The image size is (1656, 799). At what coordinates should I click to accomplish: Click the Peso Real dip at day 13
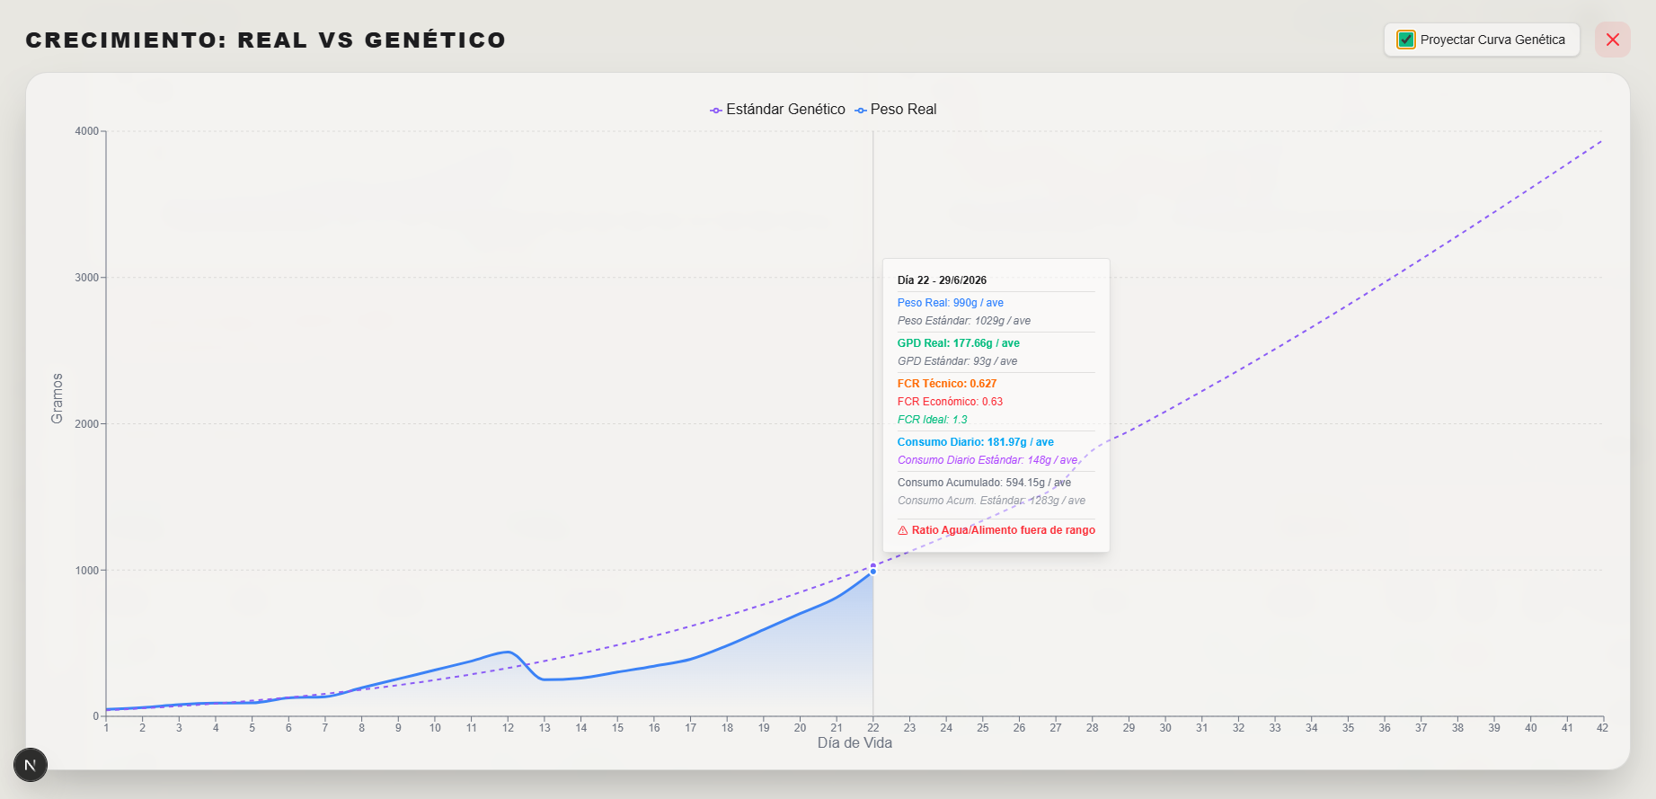pos(545,679)
